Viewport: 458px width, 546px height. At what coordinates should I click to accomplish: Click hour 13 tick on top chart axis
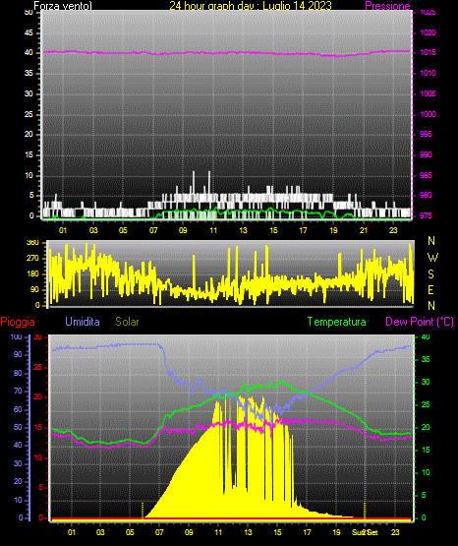pos(243,230)
